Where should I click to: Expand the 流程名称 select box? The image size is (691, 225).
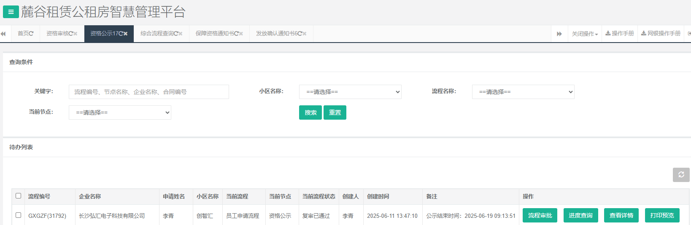click(x=523, y=92)
